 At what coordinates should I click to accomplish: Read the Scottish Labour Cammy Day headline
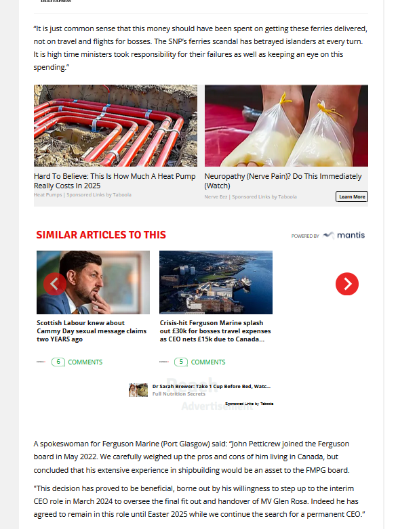92,331
